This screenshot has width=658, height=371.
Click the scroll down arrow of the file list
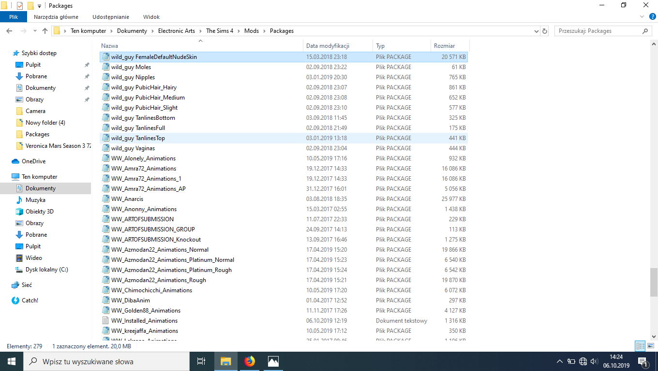click(654, 336)
